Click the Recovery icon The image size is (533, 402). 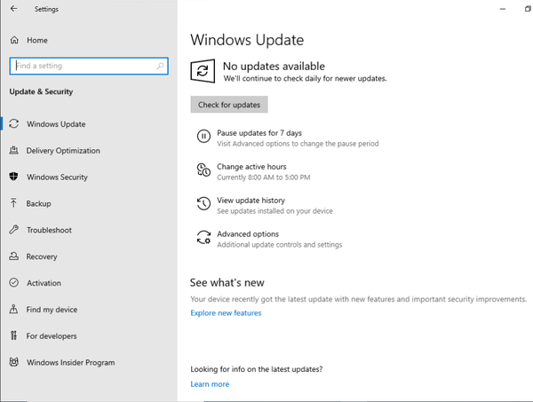pos(14,256)
